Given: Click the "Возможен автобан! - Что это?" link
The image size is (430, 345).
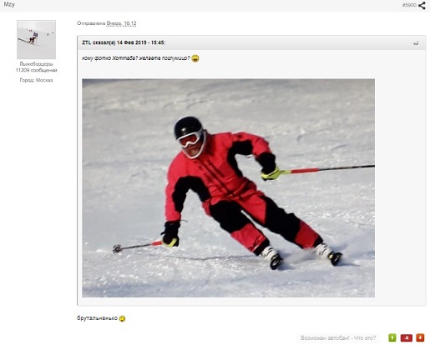Looking at the screenshot, I should pos(338,337).
